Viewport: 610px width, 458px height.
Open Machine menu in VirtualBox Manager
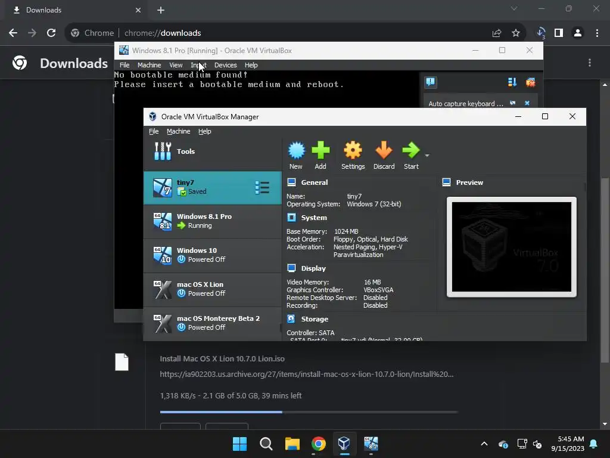[179, 131]
